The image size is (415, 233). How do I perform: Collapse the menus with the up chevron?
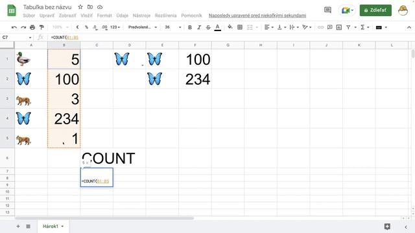(x=409, y=27)
